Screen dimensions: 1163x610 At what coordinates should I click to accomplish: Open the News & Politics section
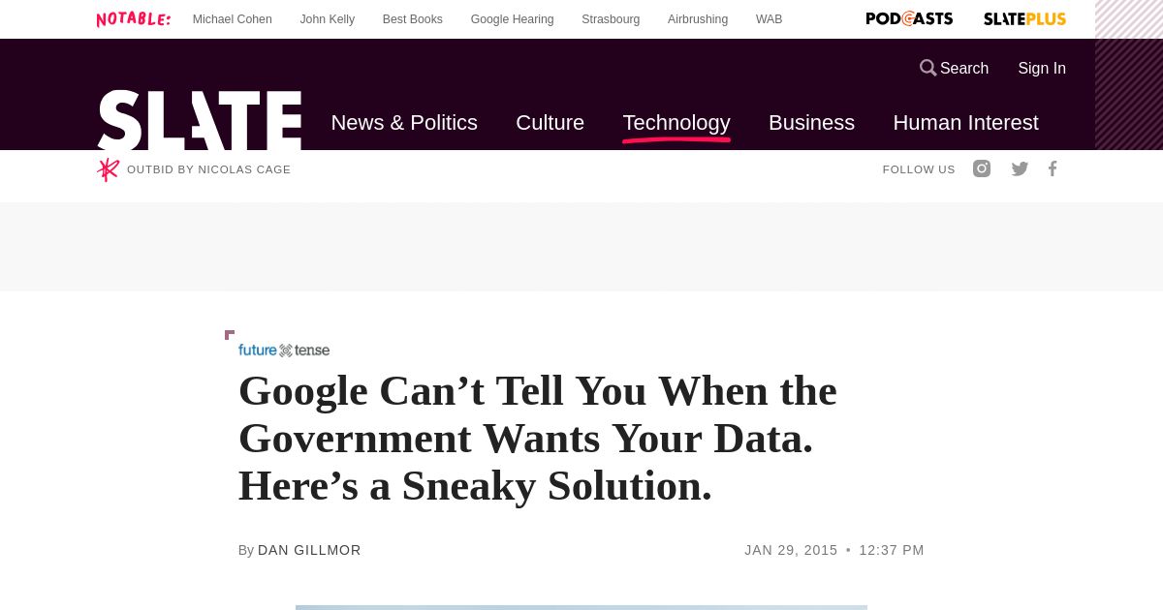pyautogui.click(x=404, y=123)
